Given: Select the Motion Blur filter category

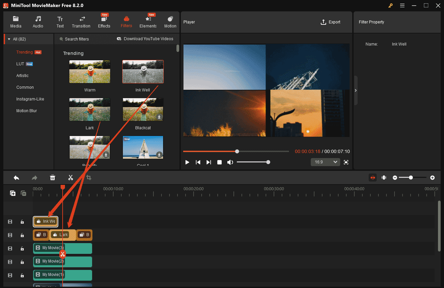Looking at the screenshot, I should point(26,111).
